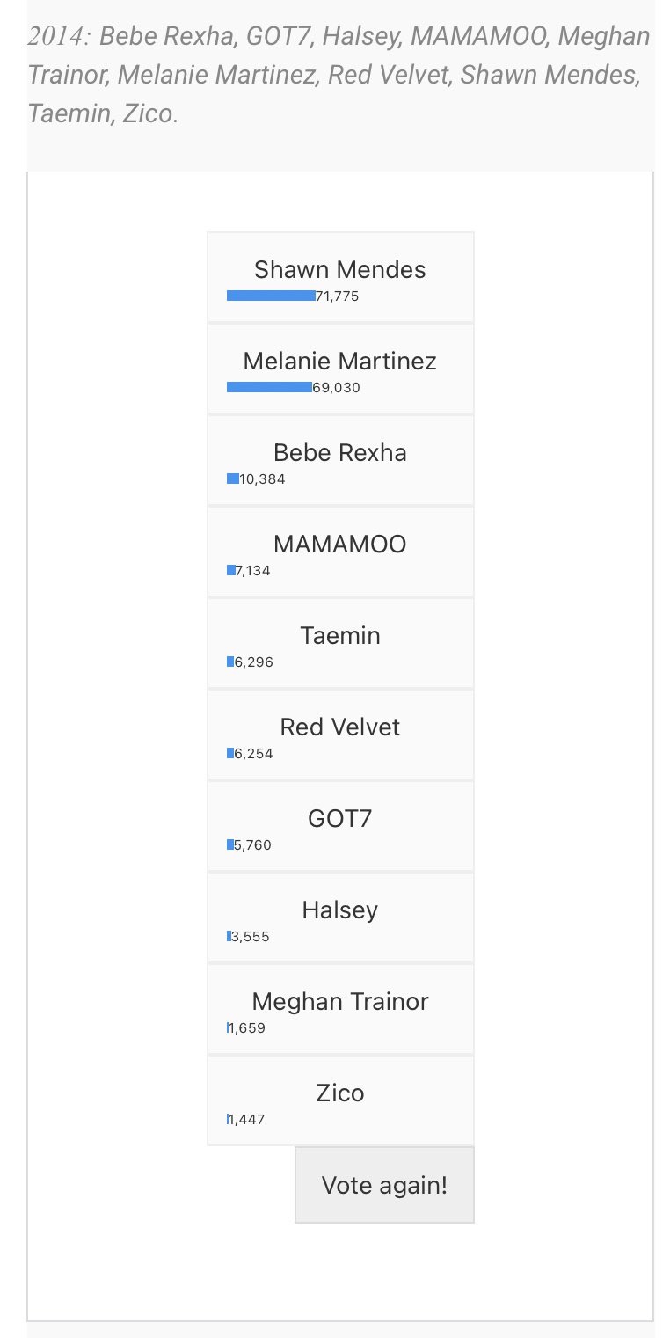The height and width of the screenshot is (1338, 670).
Task: Click the Vote again! button
Action: (384, 1185)
